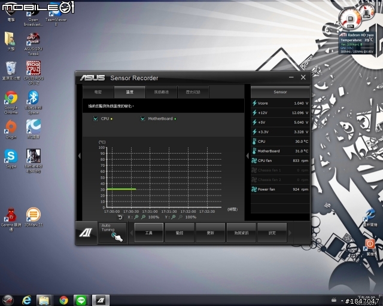This screenshot has width=383, height=306.
Task: Collapse the Sensor panel with its left arrow
Action: [247, 155]
